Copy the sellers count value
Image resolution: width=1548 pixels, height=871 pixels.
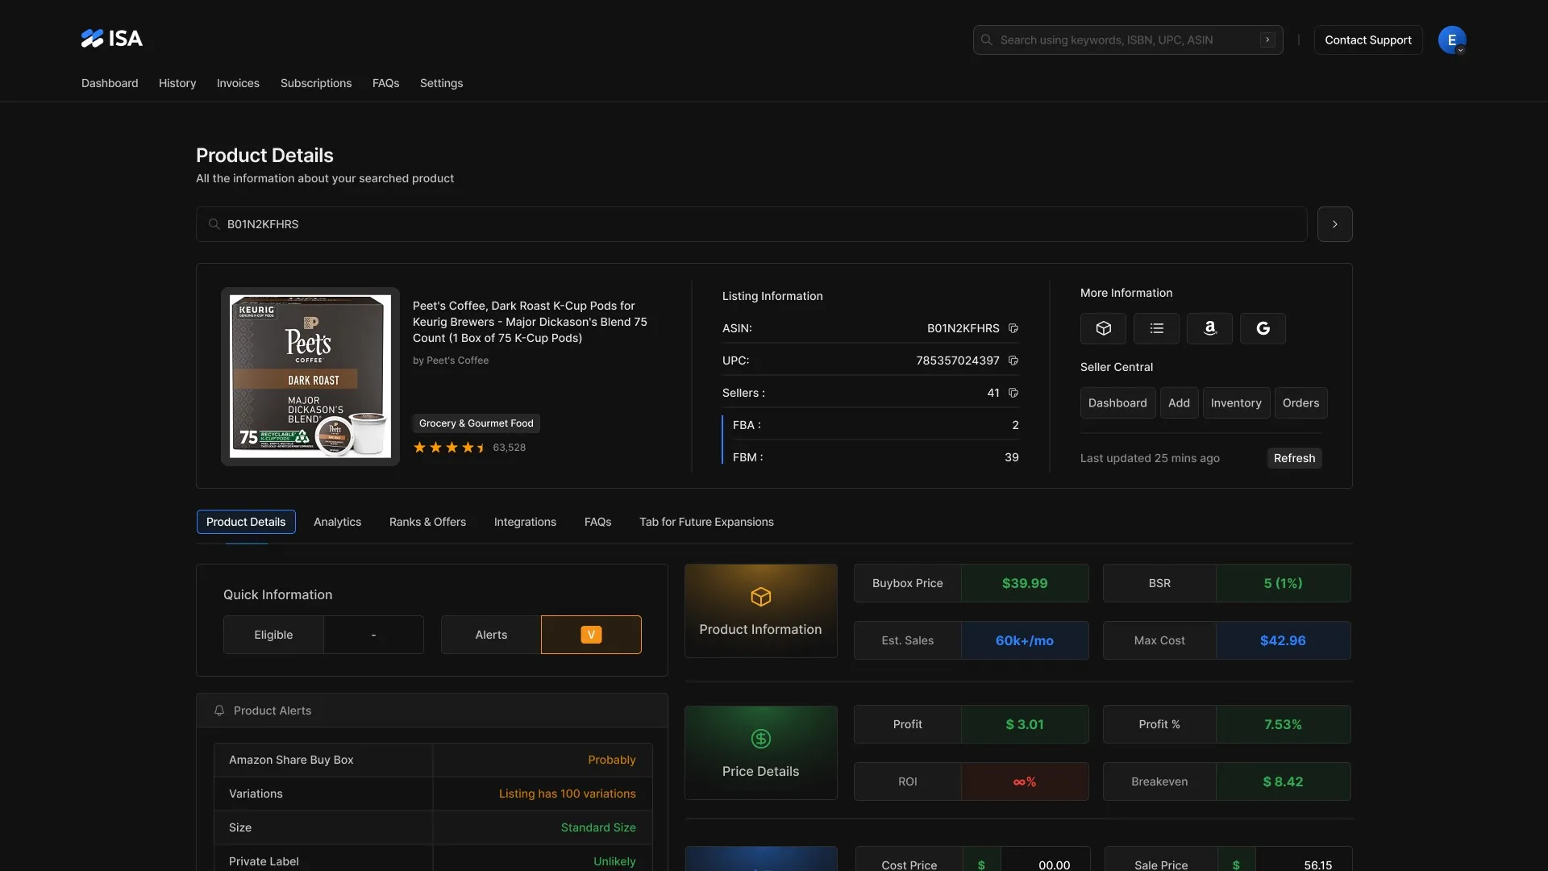pos(1013,393)
